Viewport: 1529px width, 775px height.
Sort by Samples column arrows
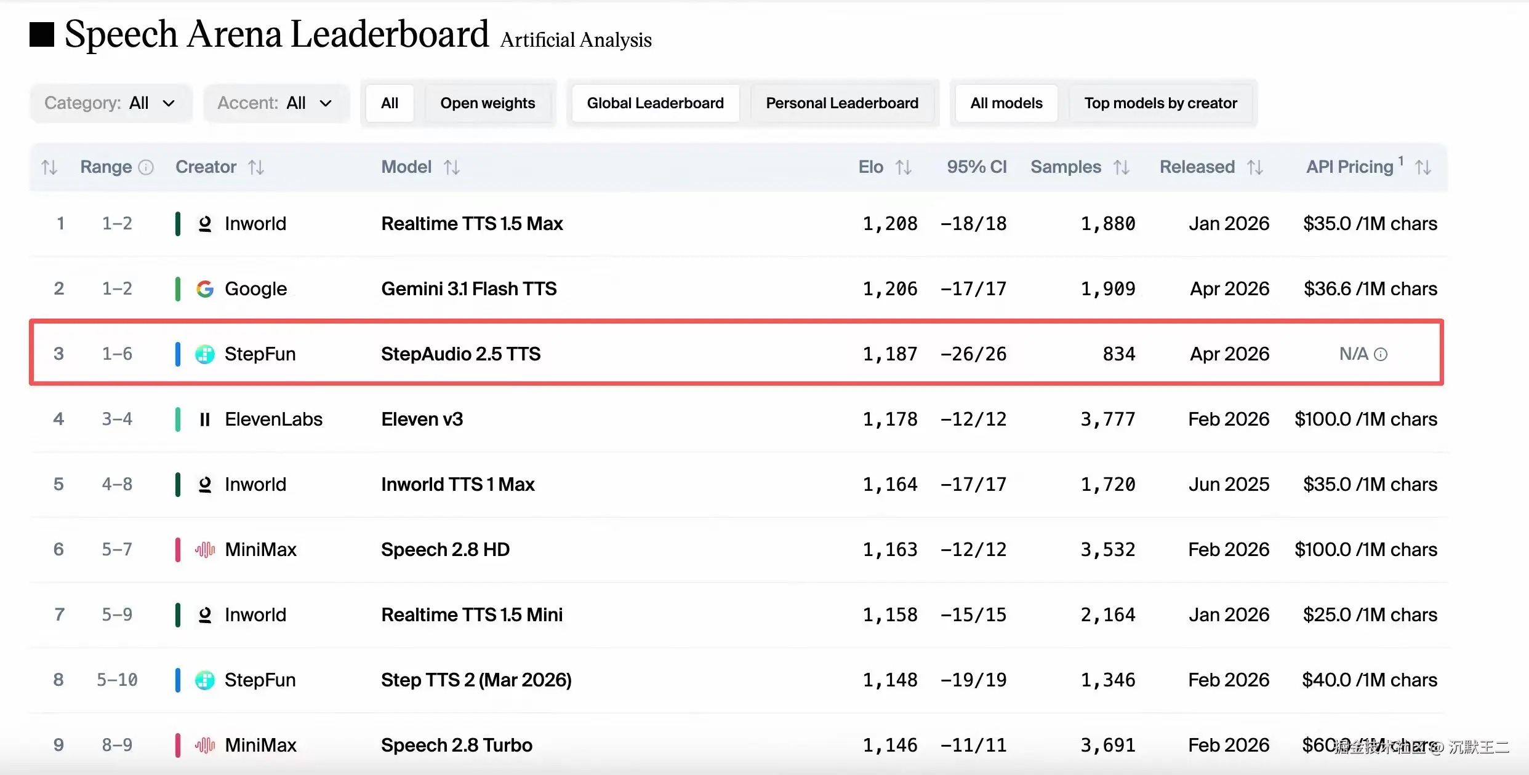coord(1122,167)
